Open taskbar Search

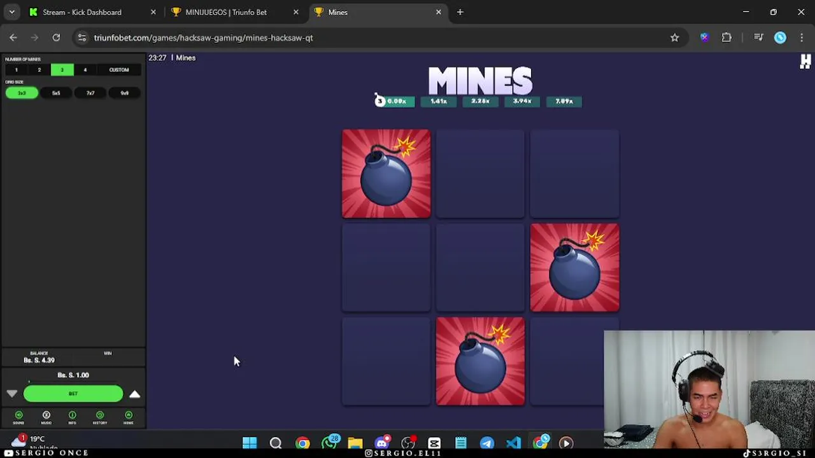coord(276,443)
